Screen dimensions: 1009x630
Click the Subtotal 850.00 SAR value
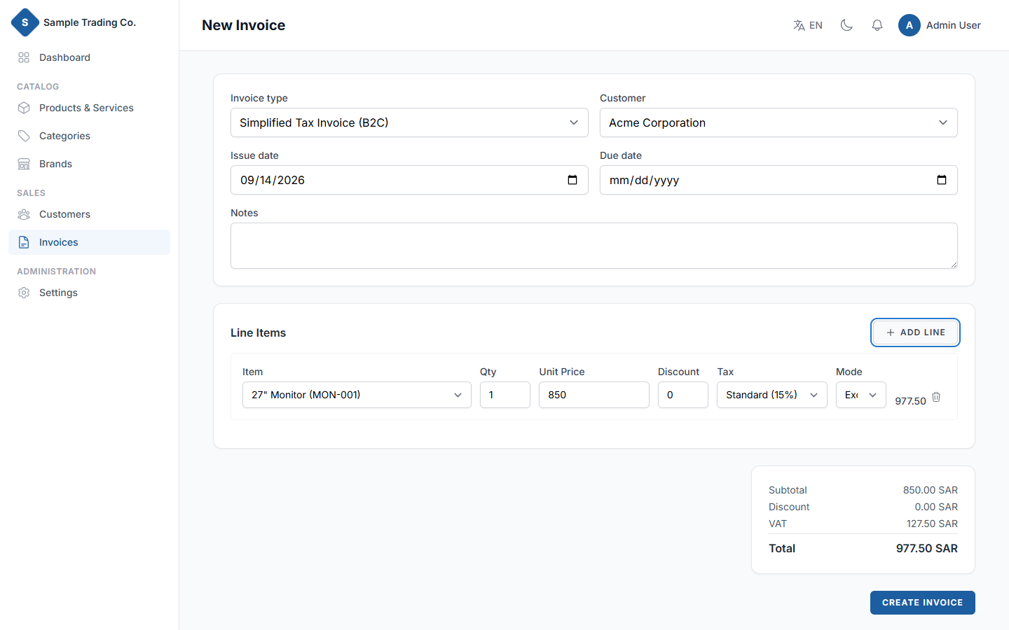point(931,490)
